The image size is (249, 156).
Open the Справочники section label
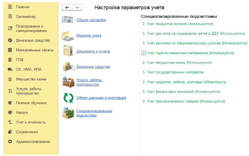(x=27, y=132)
